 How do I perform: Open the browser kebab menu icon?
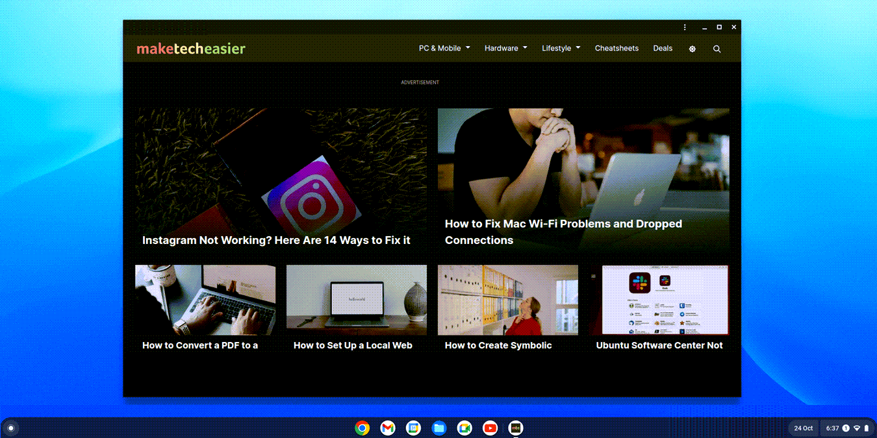click(685, 27)
